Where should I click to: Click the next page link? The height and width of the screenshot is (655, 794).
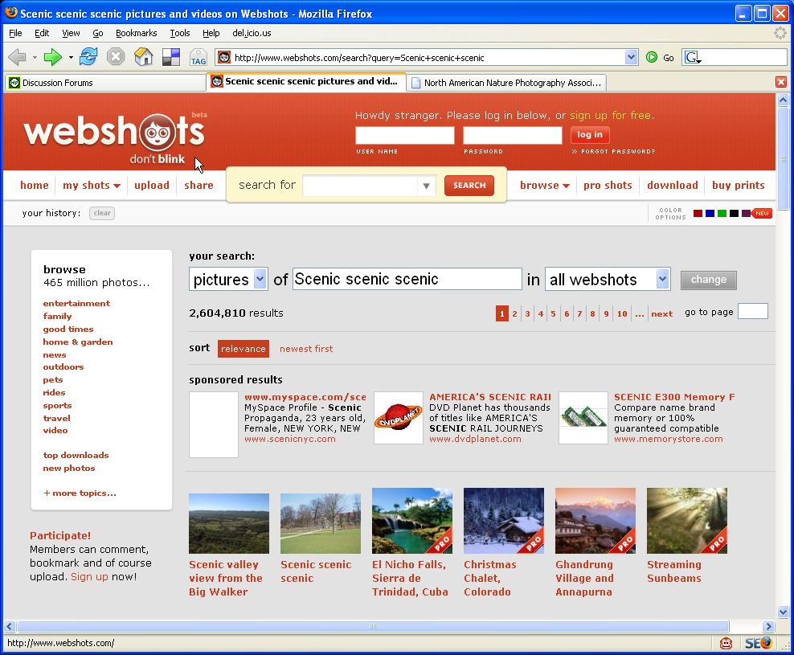(662, 313)
